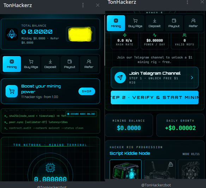Click the 11 hacker rigs from 1.00 text
Image resolution: width=206 pixels, height=188 pixels.
coord(40,97)
